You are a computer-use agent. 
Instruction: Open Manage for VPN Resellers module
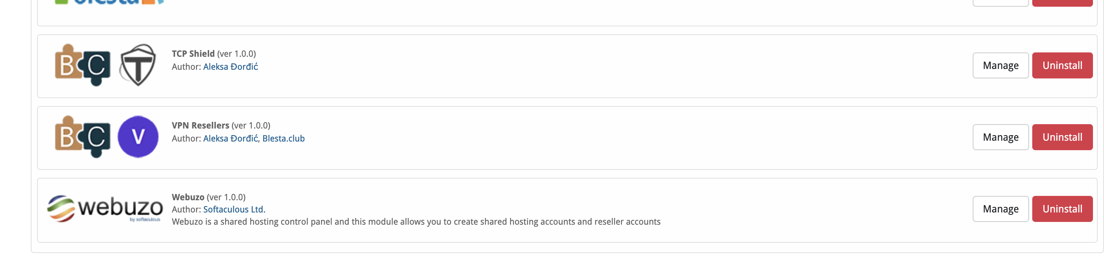pyautogui.click(x=1000, y=137)
